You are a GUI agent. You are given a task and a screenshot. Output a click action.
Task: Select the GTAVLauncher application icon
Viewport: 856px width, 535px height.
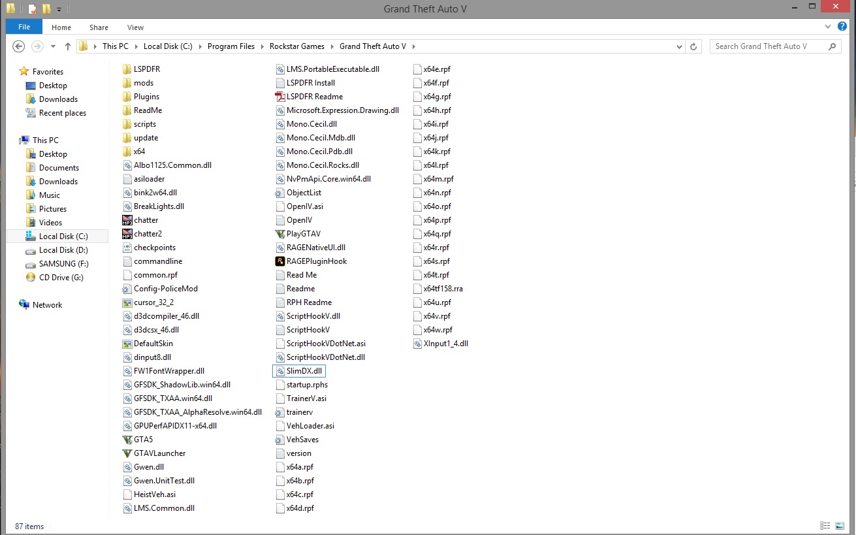point(127,453)
